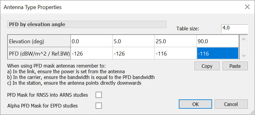Image resolution: width=255 pixels, height=115 pixels.
Task: Select the first -126 PFD cell
Action: tap(91, 53)
